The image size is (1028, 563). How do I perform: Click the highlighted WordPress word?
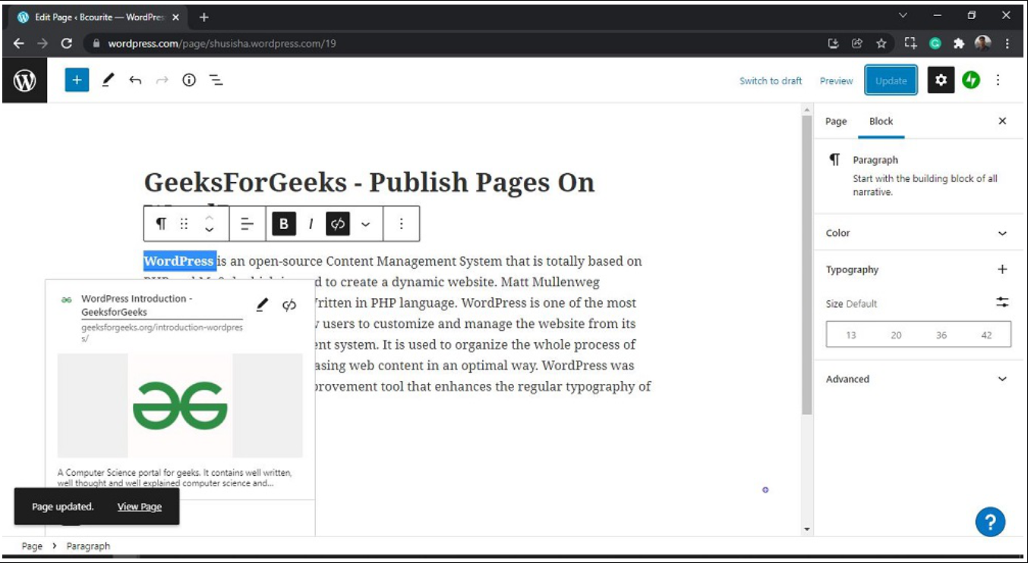click(x=179, y=261)
